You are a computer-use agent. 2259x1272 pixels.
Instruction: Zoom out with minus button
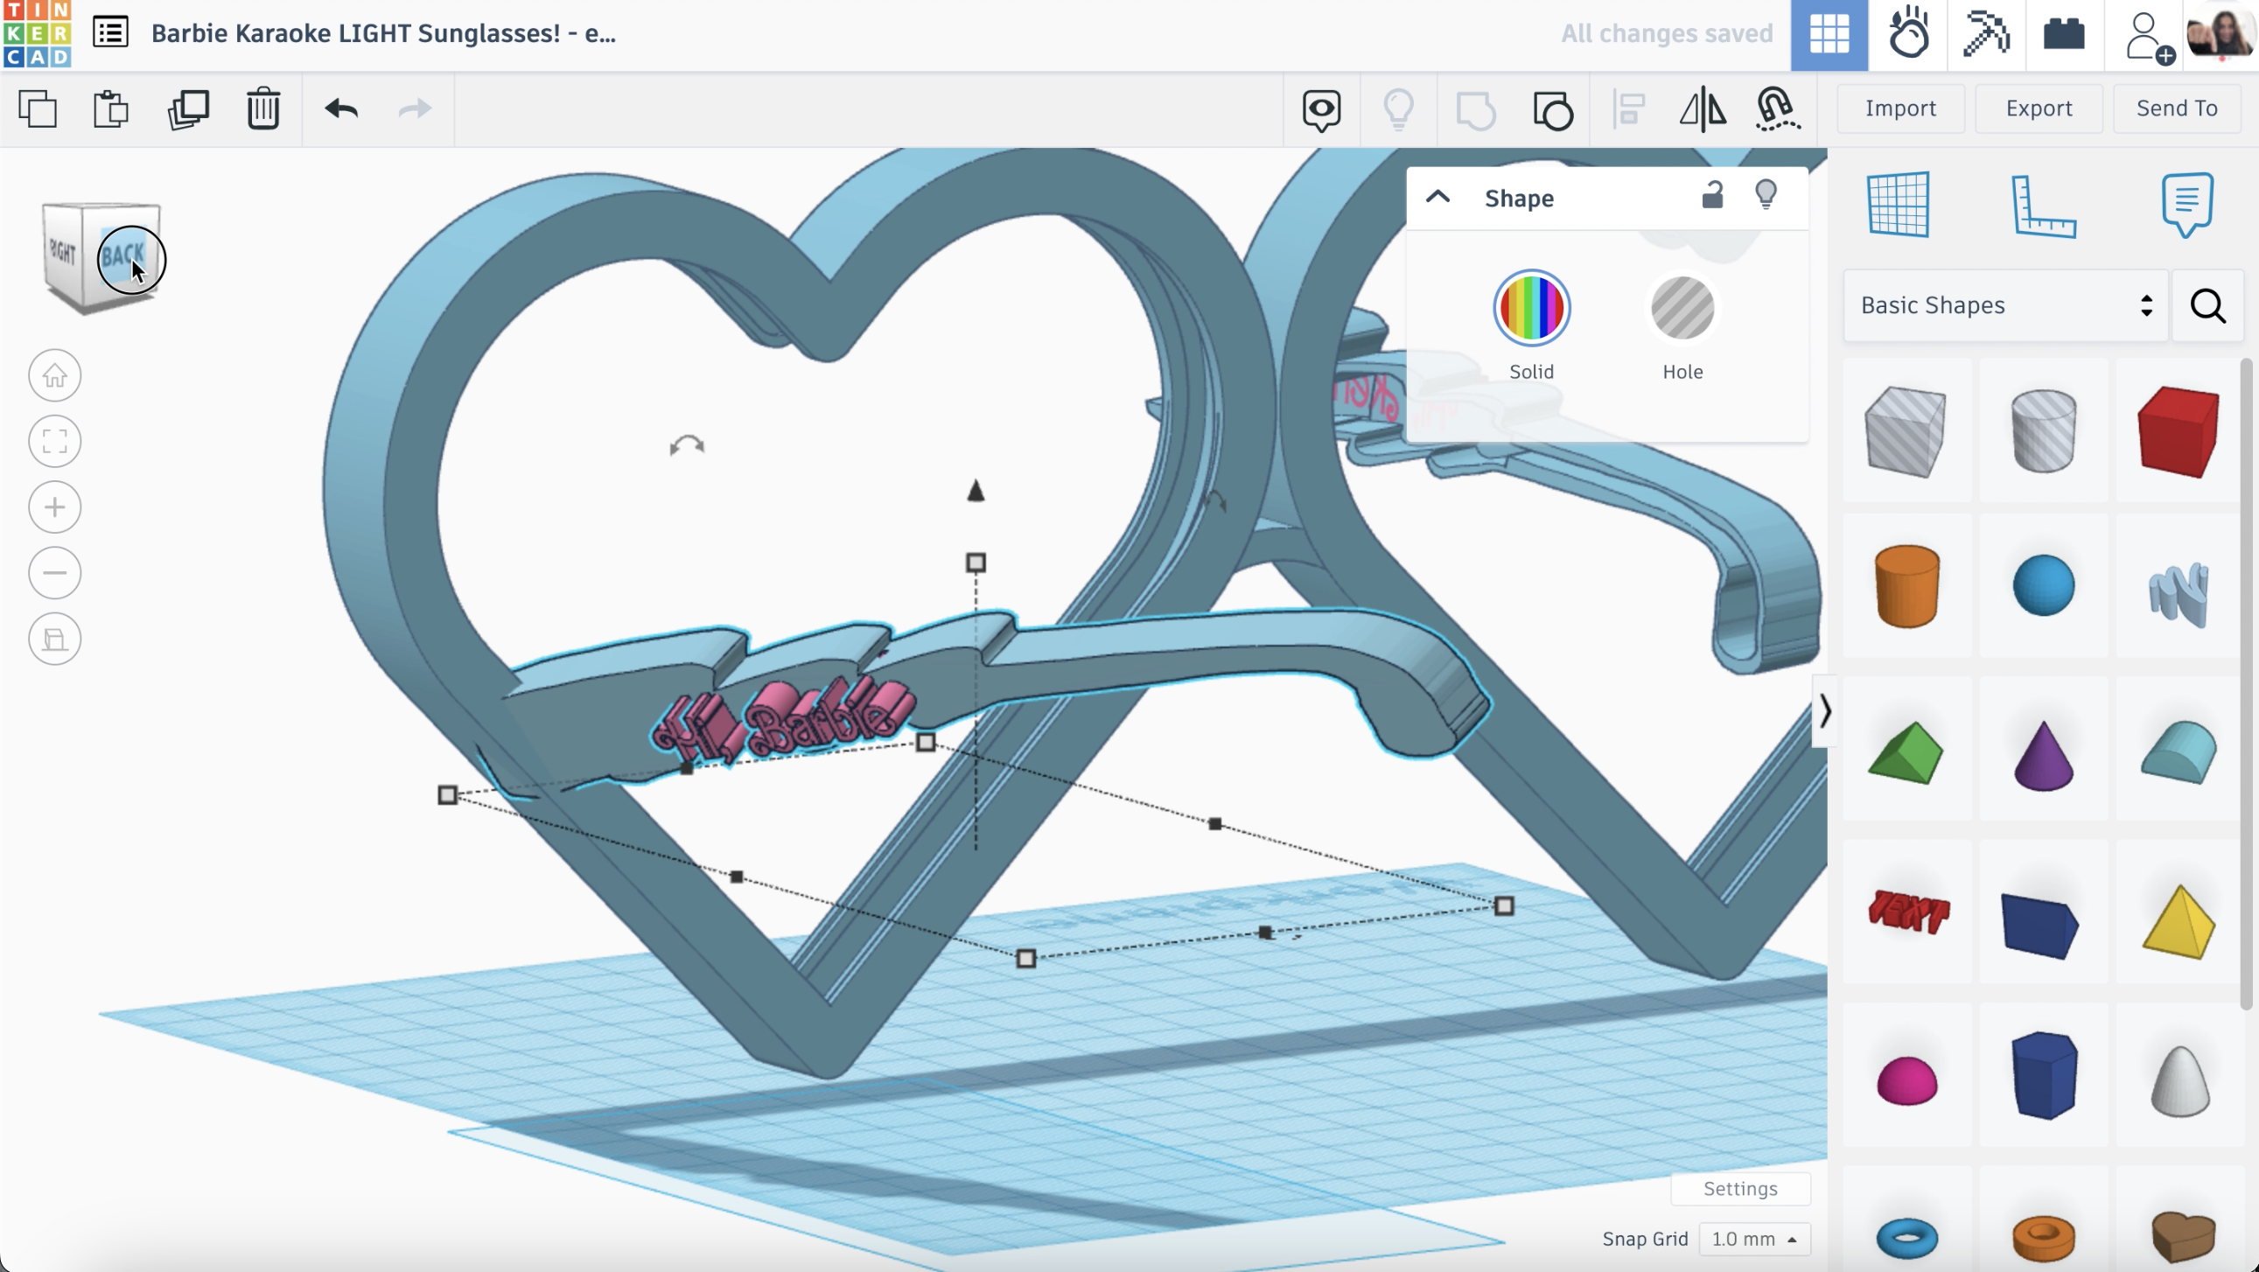click(x=55, y=572)
